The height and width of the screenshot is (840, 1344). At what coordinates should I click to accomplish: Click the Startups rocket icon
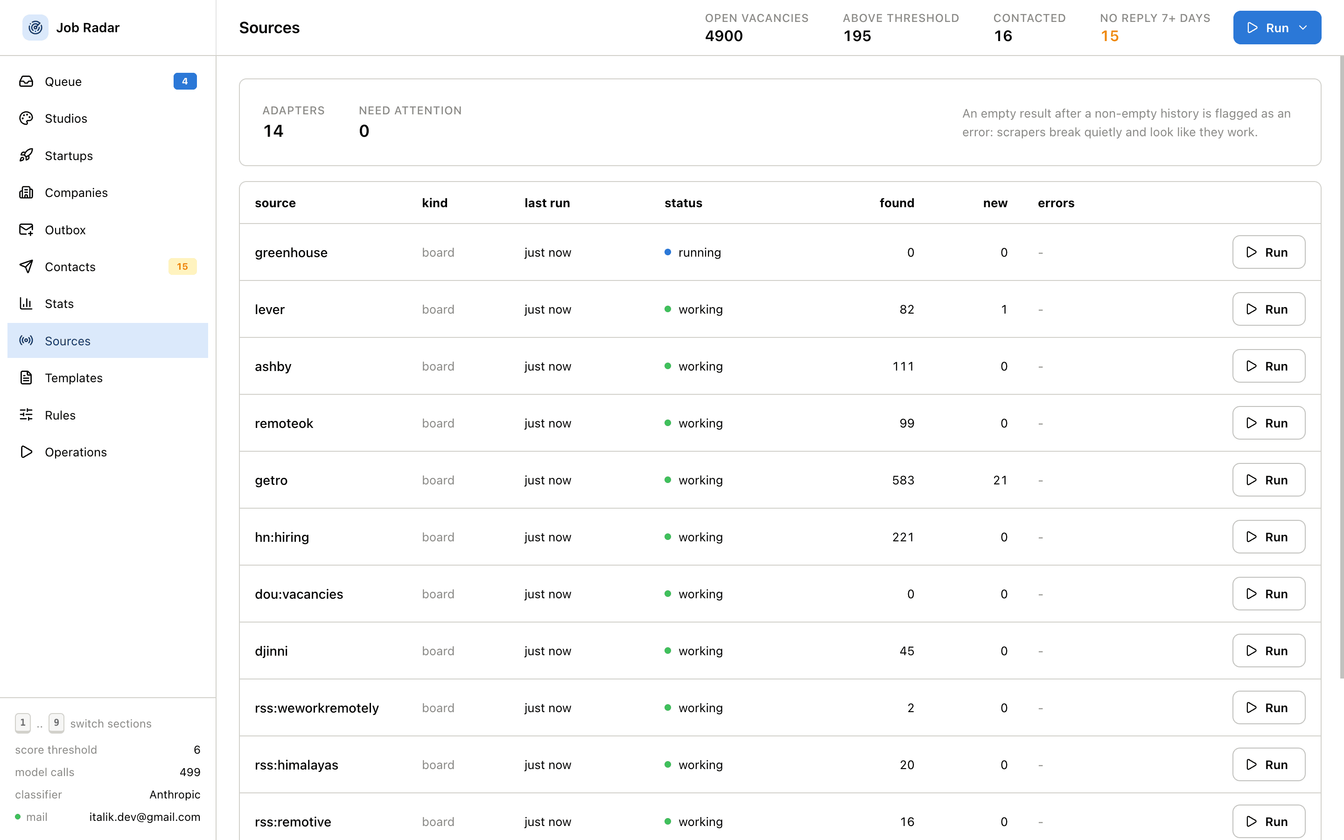[x=26, y=155]
